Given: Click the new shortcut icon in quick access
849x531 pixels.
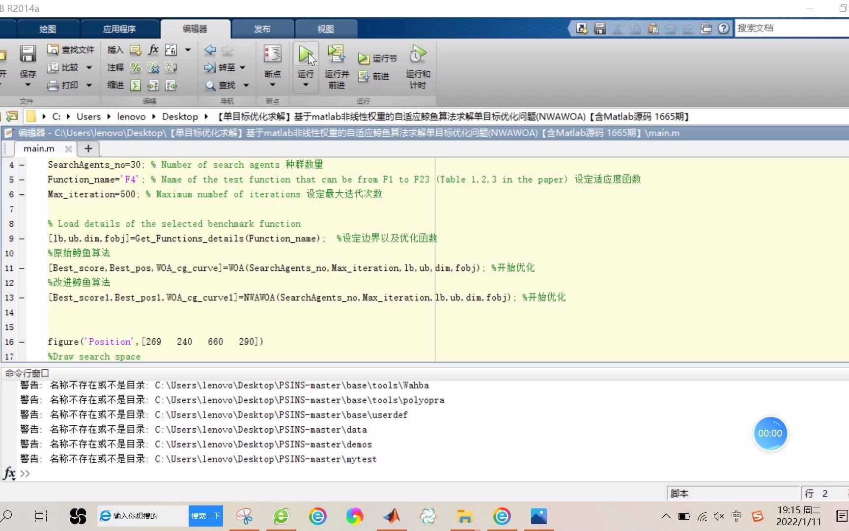Looking at the screenshot, I should point(582,29).
